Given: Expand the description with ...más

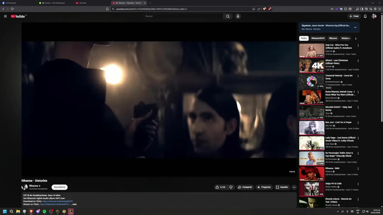Looking at the screenshot, I should click(74, 204).
